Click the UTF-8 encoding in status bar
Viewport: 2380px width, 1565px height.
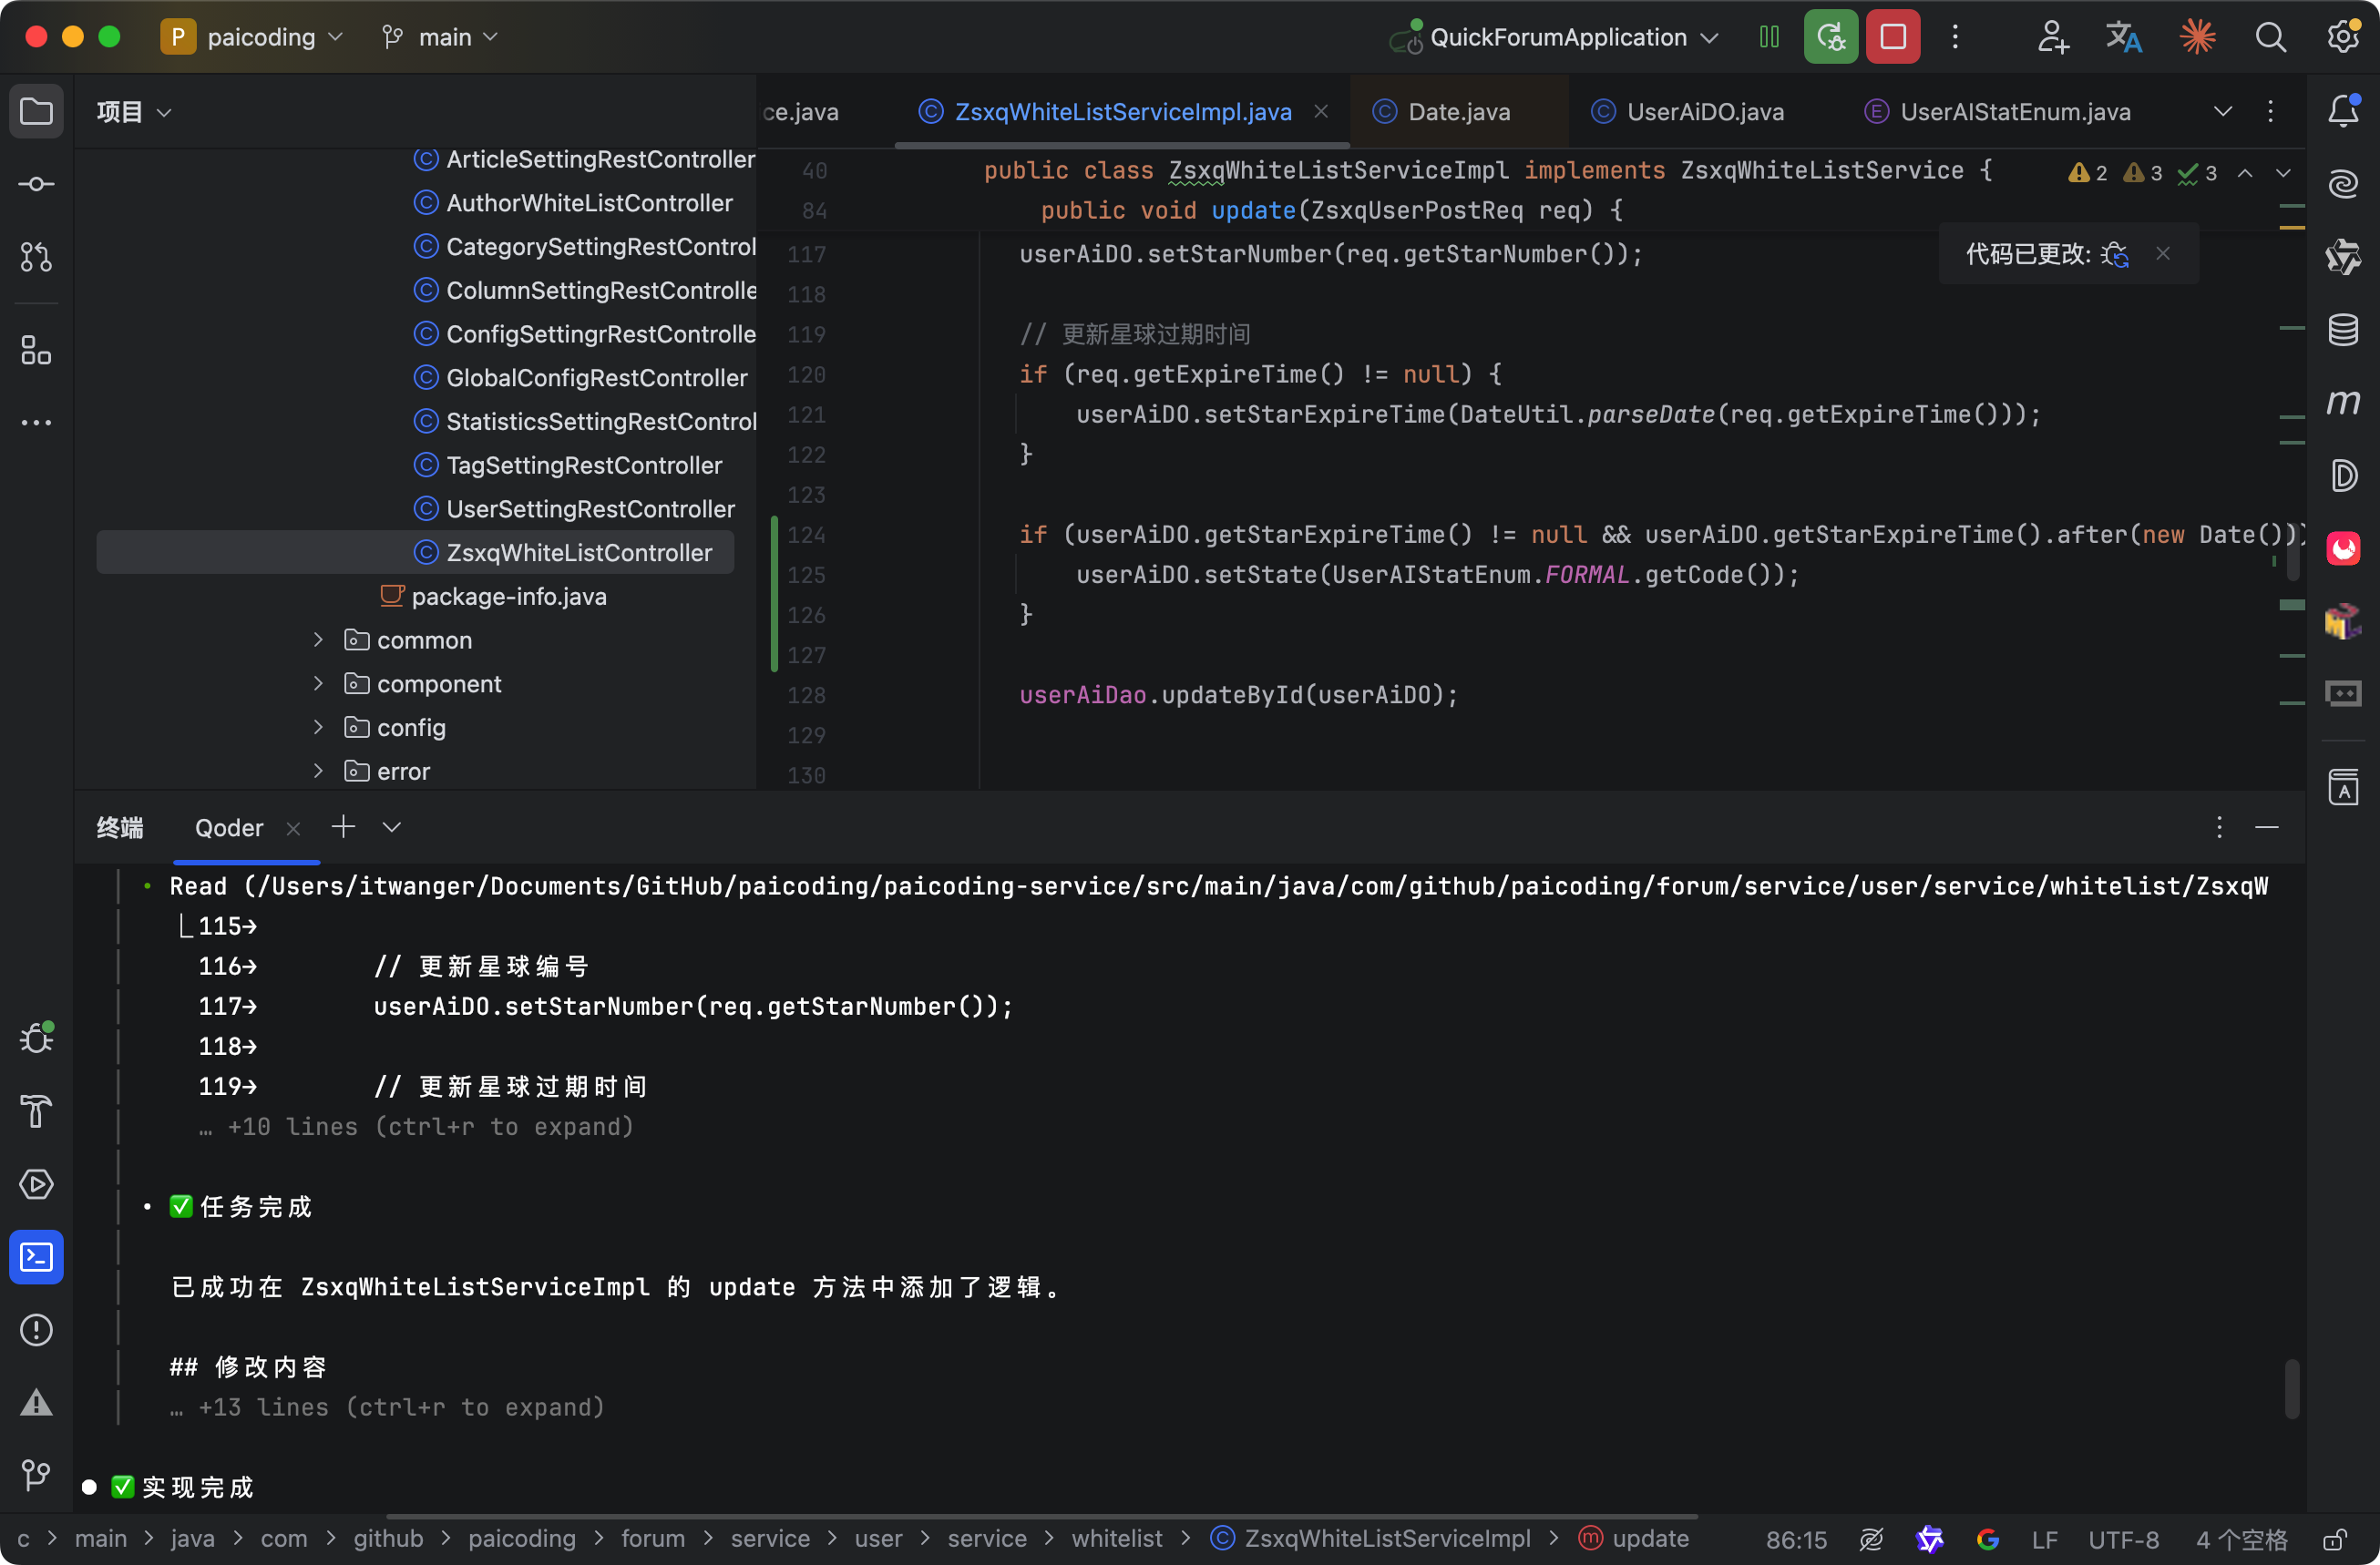click(2122, 1539)
